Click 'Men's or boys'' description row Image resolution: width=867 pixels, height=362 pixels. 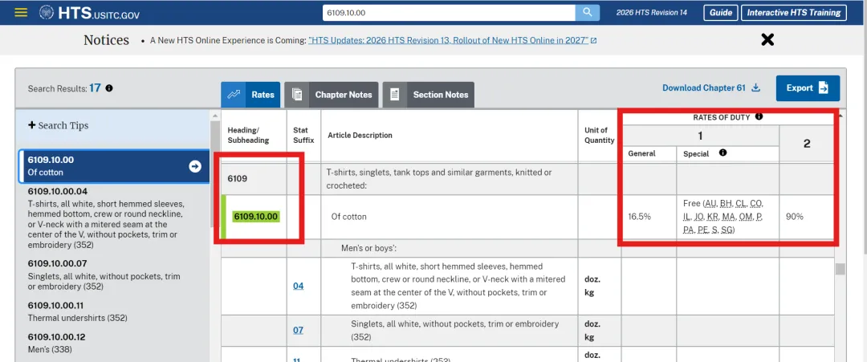(x=368, y=248)
